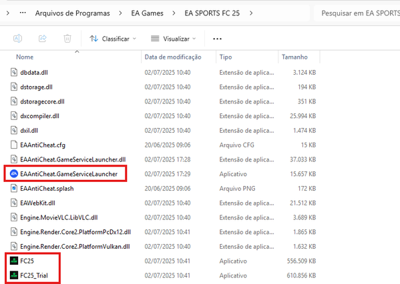This screenshot has height=284, width=400.
Task: Sort by Data de modificação column
Action: click(173, 57)
